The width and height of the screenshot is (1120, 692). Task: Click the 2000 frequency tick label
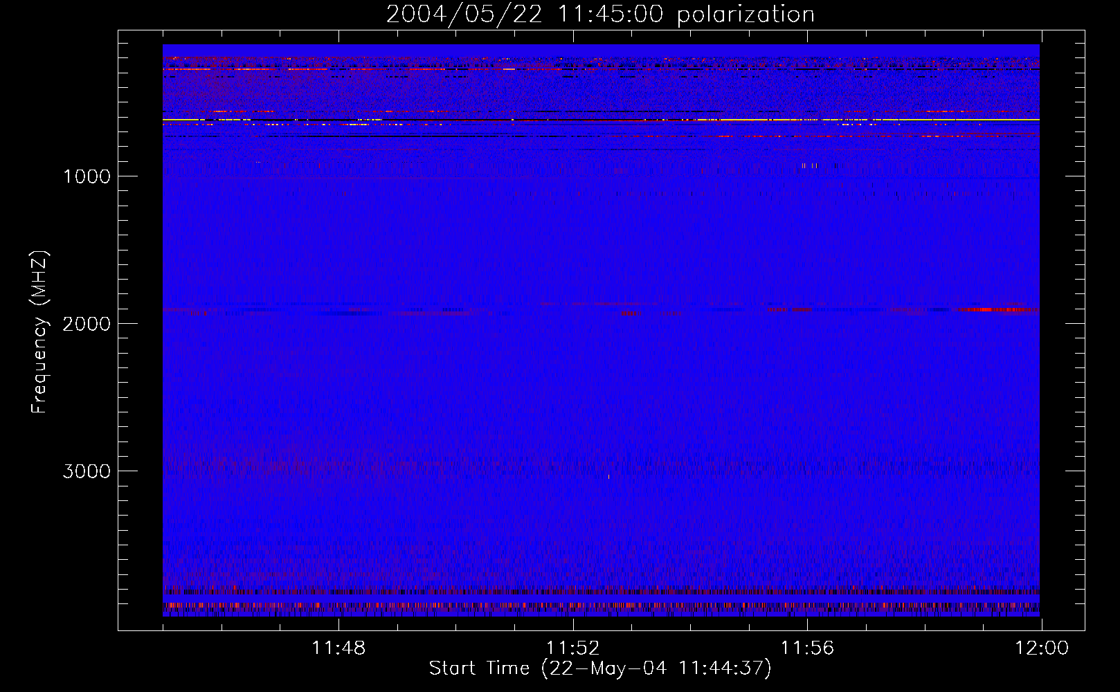pyautogui.click(x=87, y=324)
